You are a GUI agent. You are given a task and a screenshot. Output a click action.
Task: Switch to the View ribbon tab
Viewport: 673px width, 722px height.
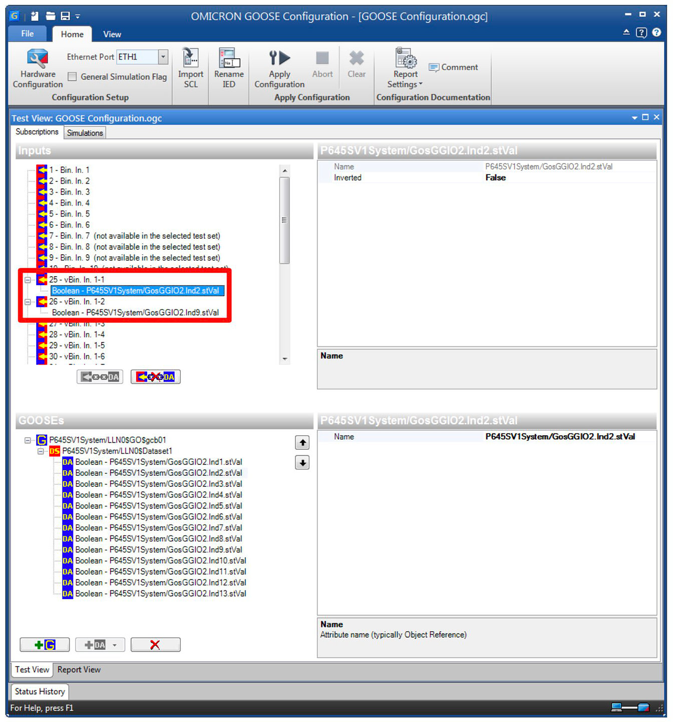pyautogui.click(x=112, y=34)
